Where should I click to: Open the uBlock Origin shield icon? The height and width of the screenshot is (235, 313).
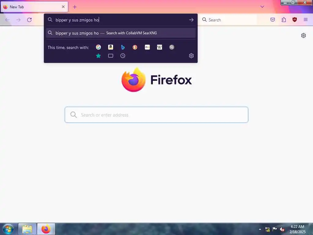pos(295,20)
